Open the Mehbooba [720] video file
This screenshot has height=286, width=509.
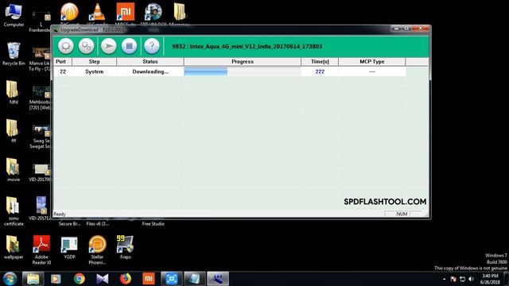(41, 98)
